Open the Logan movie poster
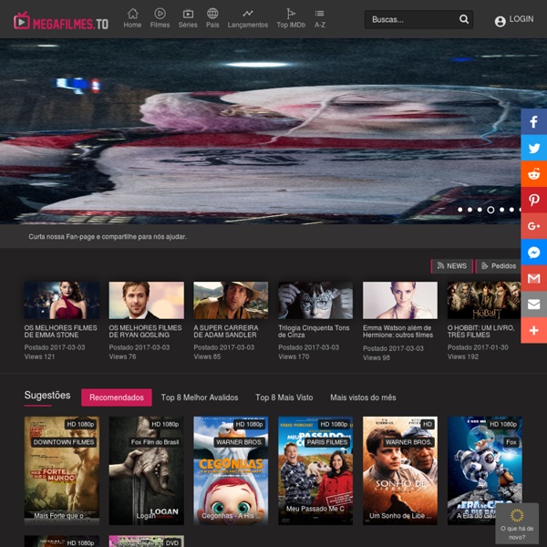This screenshot has width=547, height=547. pyautogui.click(x=146, y=470)
